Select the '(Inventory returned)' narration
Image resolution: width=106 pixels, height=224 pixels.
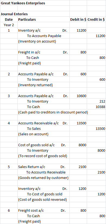click(x=36, y=85)
